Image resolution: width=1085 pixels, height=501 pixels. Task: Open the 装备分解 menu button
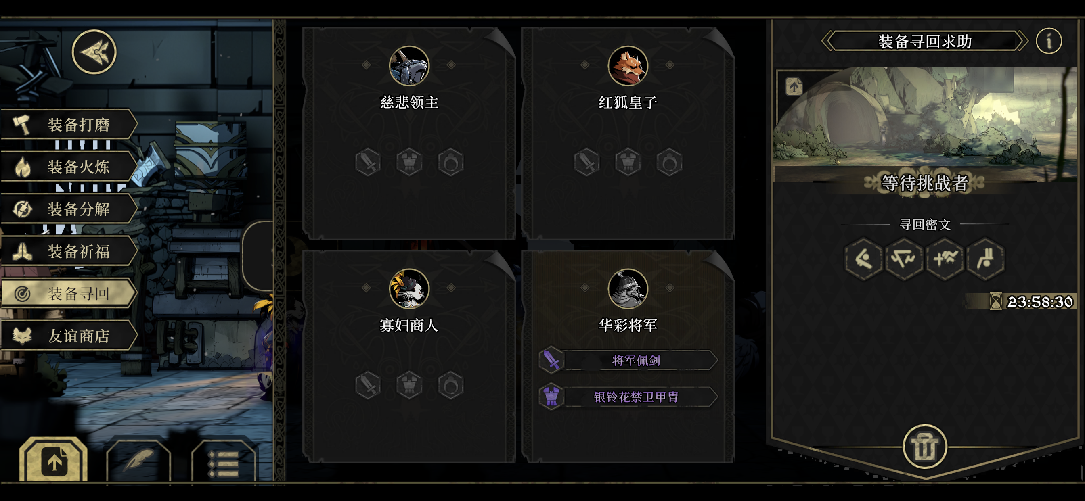[x=69, y=209]
